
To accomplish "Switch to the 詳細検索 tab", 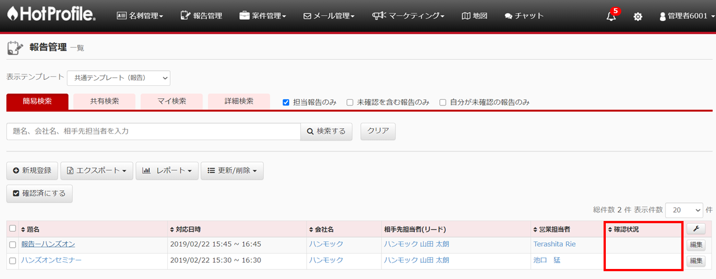I will tap(239, 102).
